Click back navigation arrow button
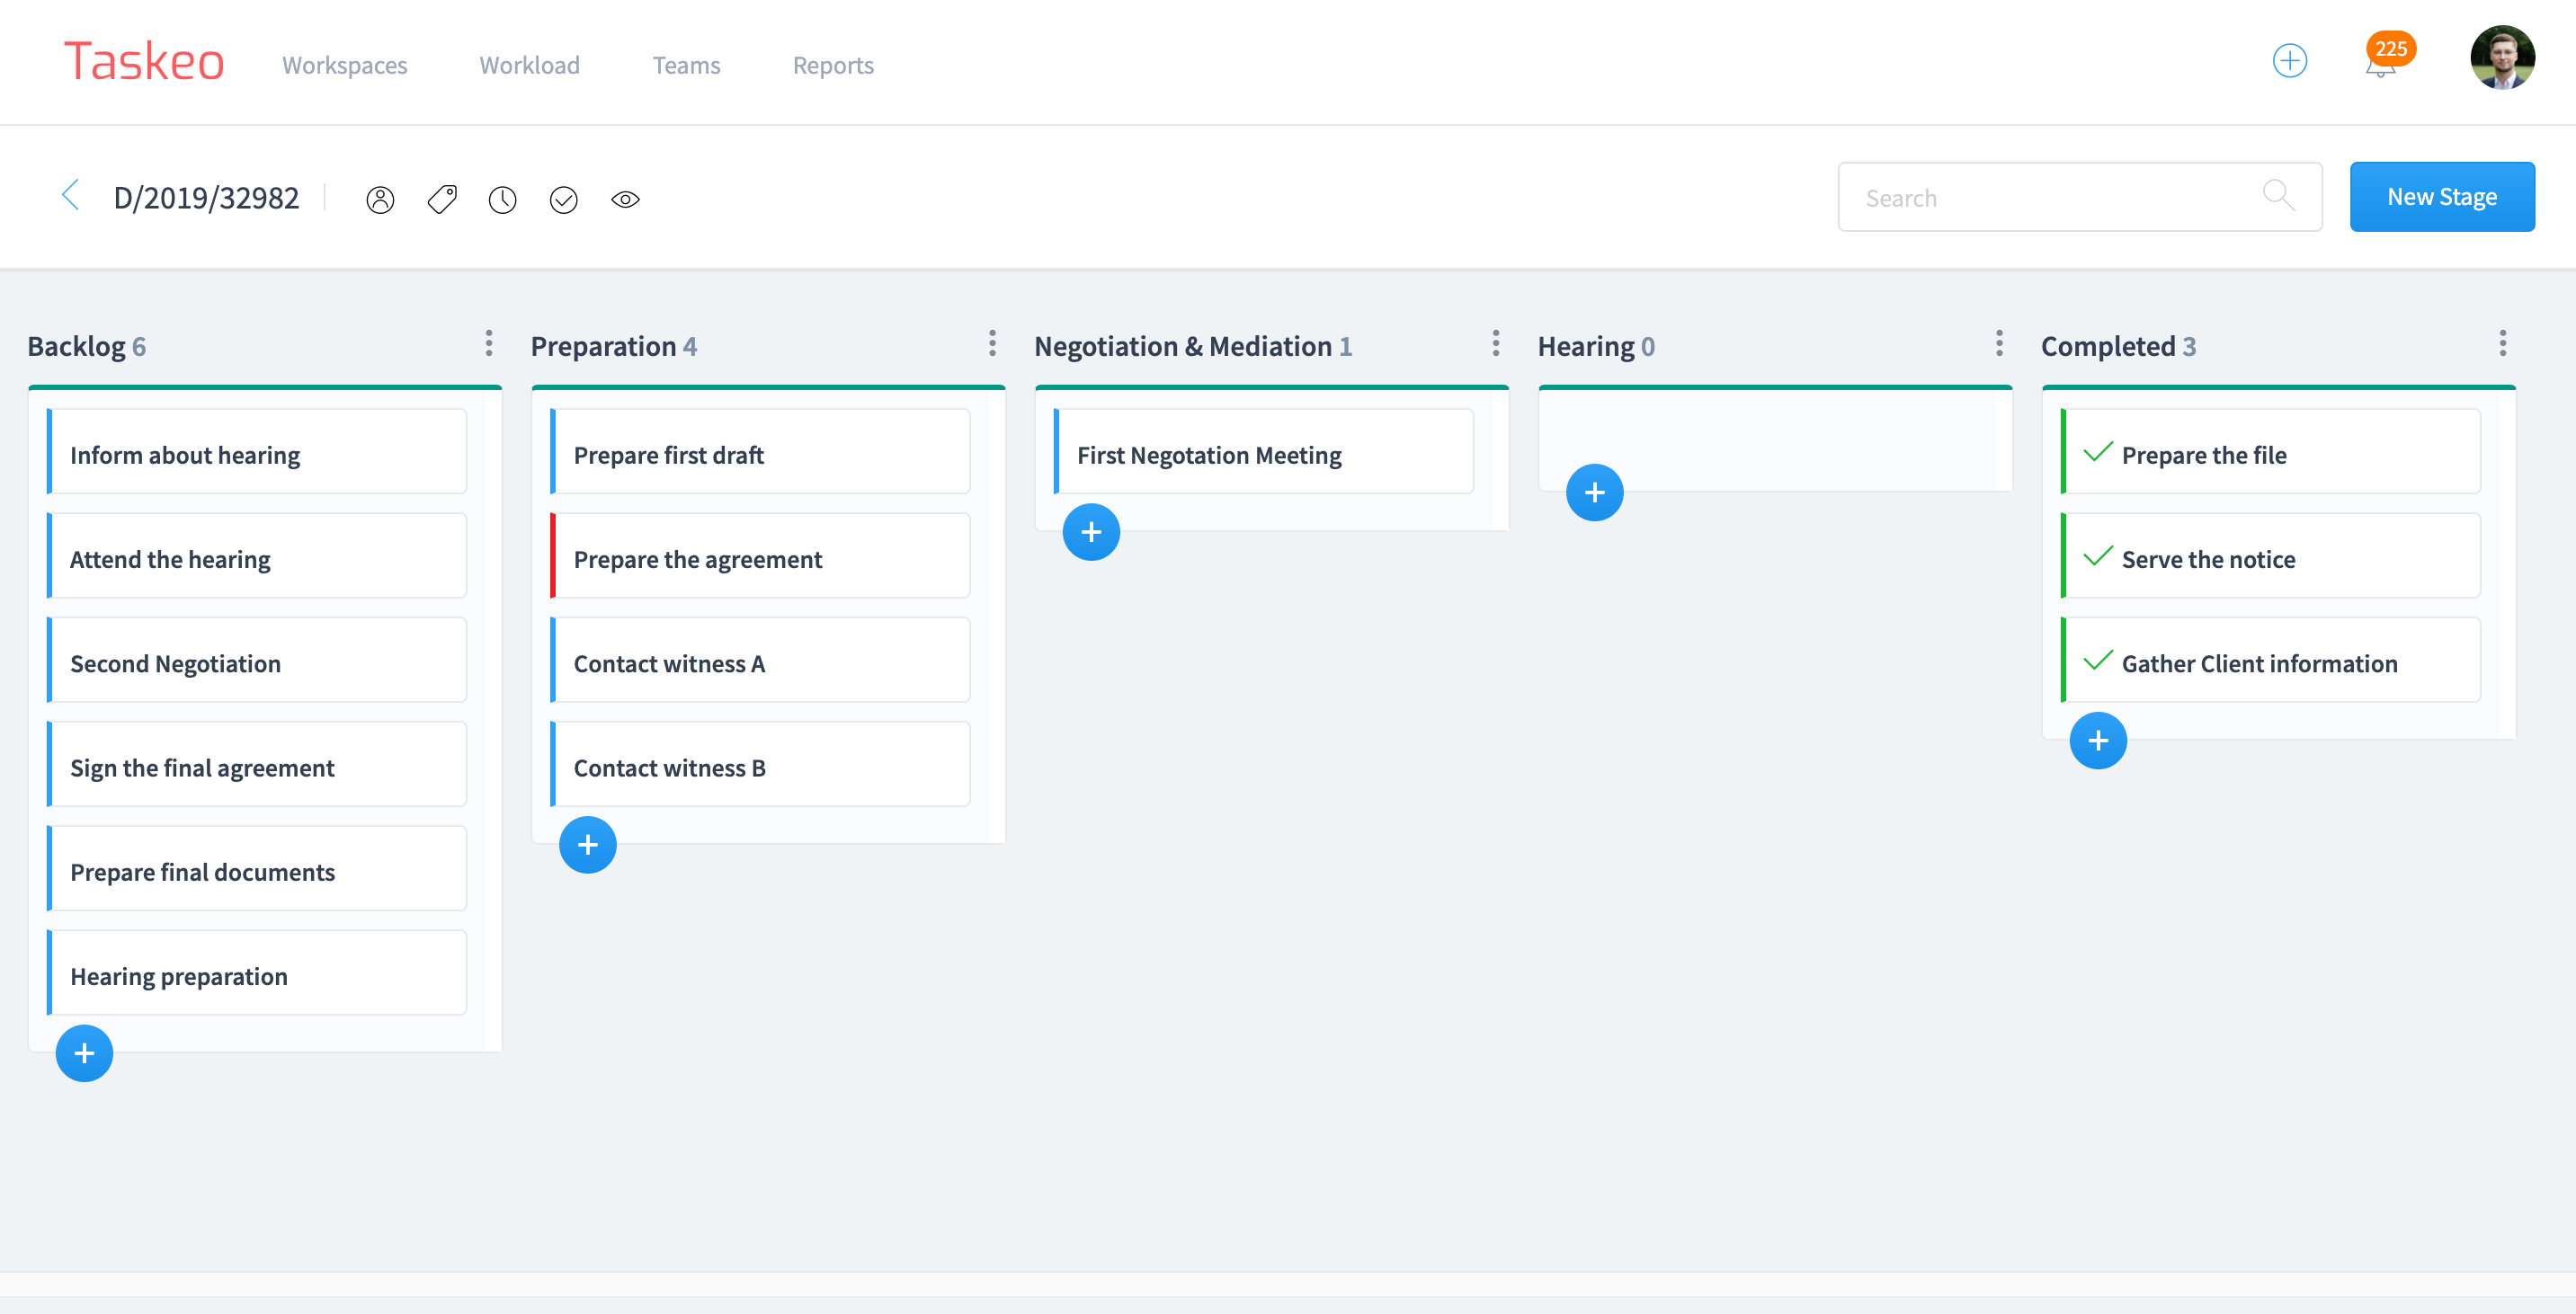The image size is (2576, 1314). click(67, 196)
